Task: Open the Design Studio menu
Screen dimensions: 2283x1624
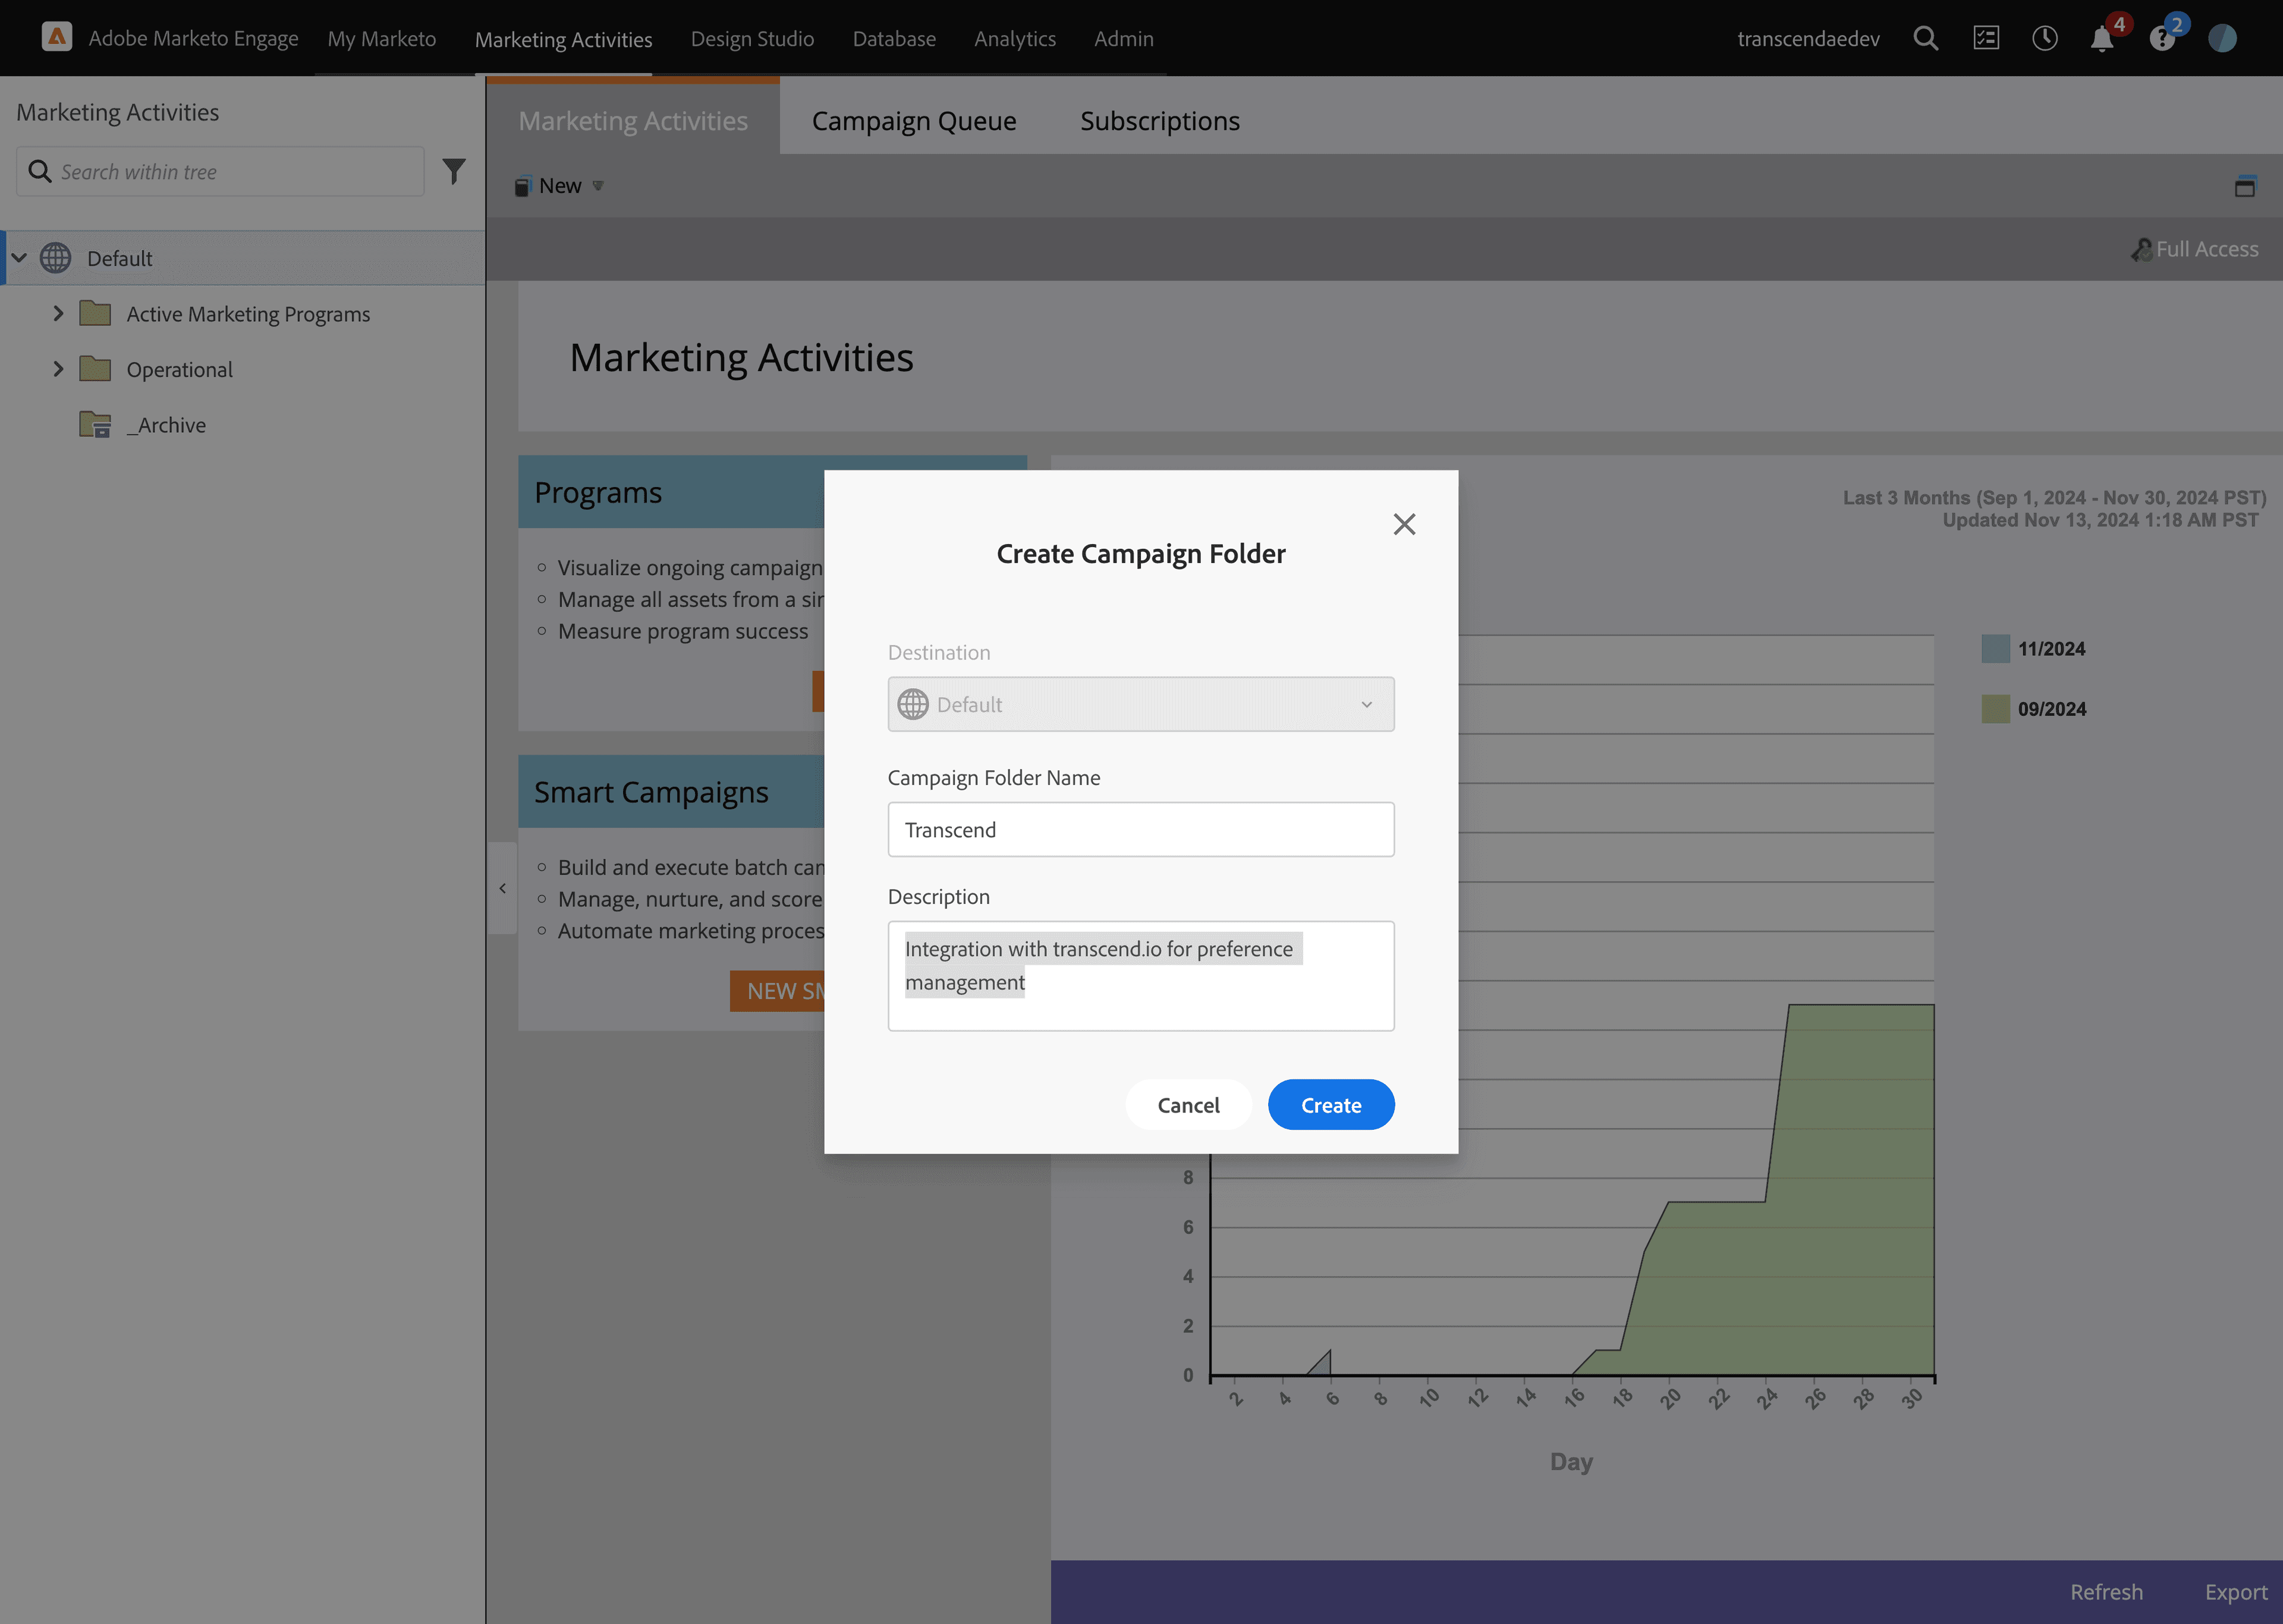Action: point(751,39)
